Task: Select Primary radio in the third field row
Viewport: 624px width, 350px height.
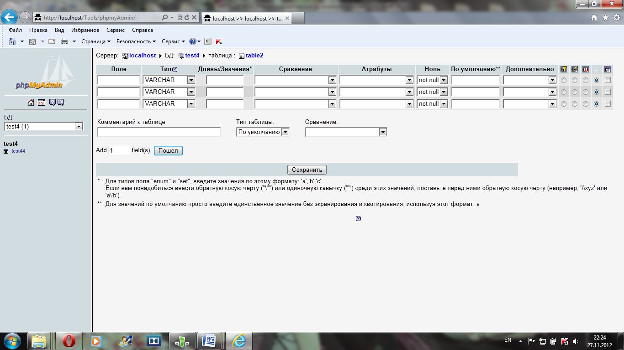Action: pos(564,104)
